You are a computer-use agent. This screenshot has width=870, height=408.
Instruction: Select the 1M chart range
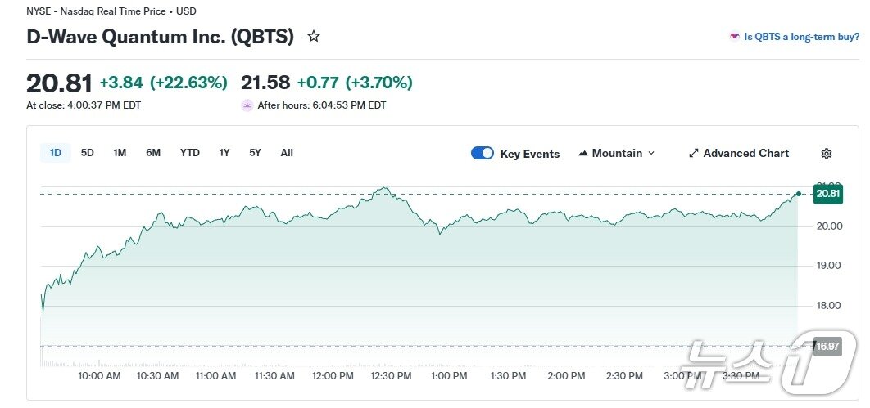(120, 153)
